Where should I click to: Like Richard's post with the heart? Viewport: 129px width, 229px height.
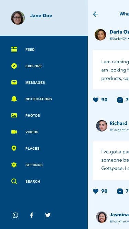tap(96, 191)
